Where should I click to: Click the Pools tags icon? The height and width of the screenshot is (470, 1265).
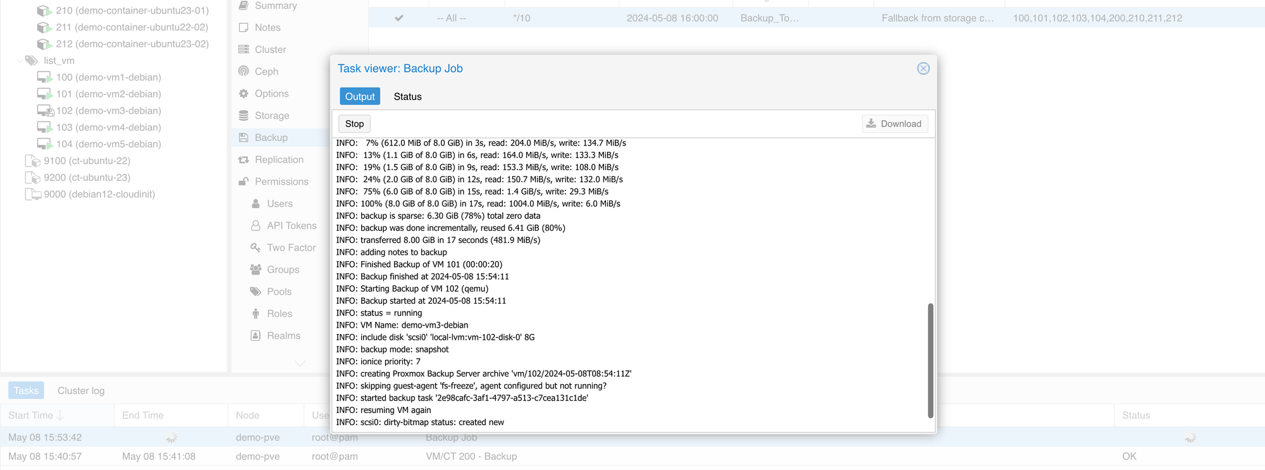pyautogui.click(x=256, y=292)
